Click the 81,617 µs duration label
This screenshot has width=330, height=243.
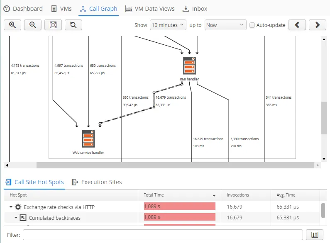click(x=18, y=73)
